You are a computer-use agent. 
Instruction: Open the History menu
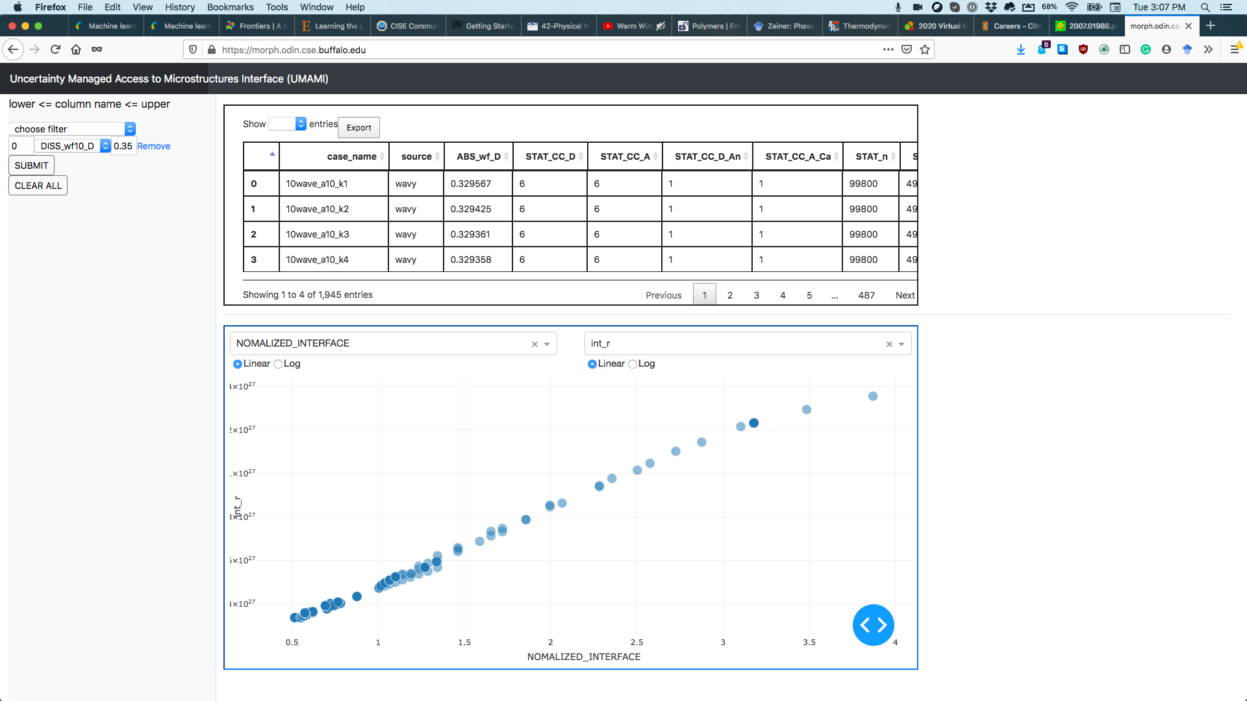pos(179,7)
